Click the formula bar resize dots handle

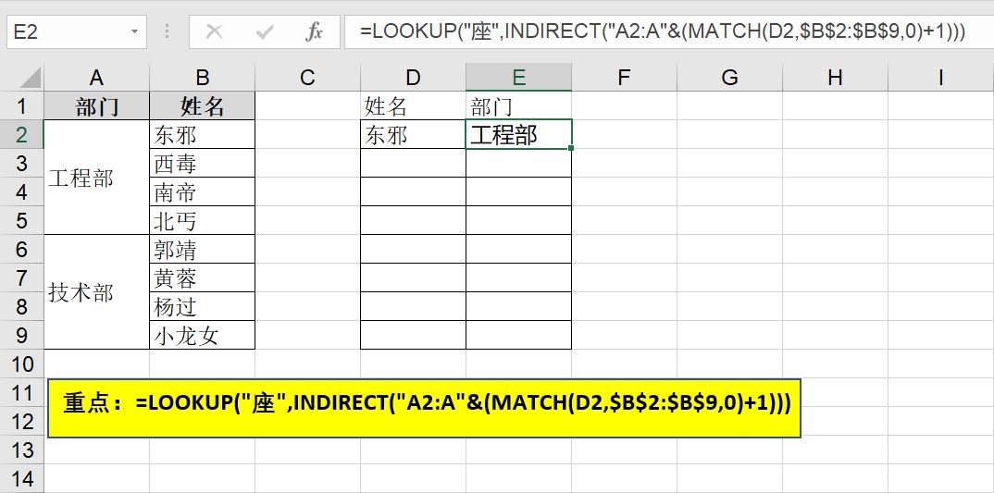tap(167, 31)
